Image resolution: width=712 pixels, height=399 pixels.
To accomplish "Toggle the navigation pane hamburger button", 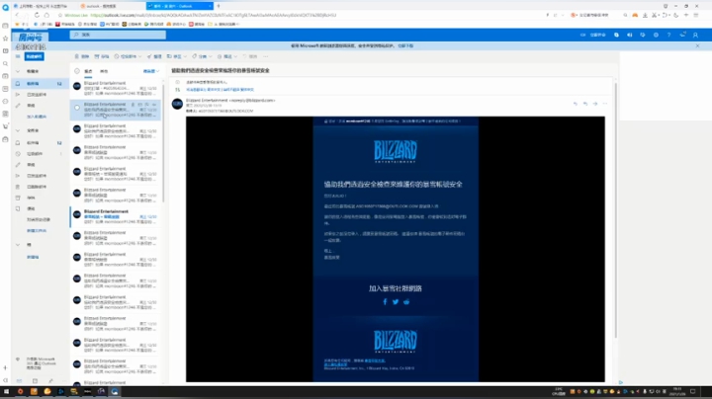I will (18, 56).
